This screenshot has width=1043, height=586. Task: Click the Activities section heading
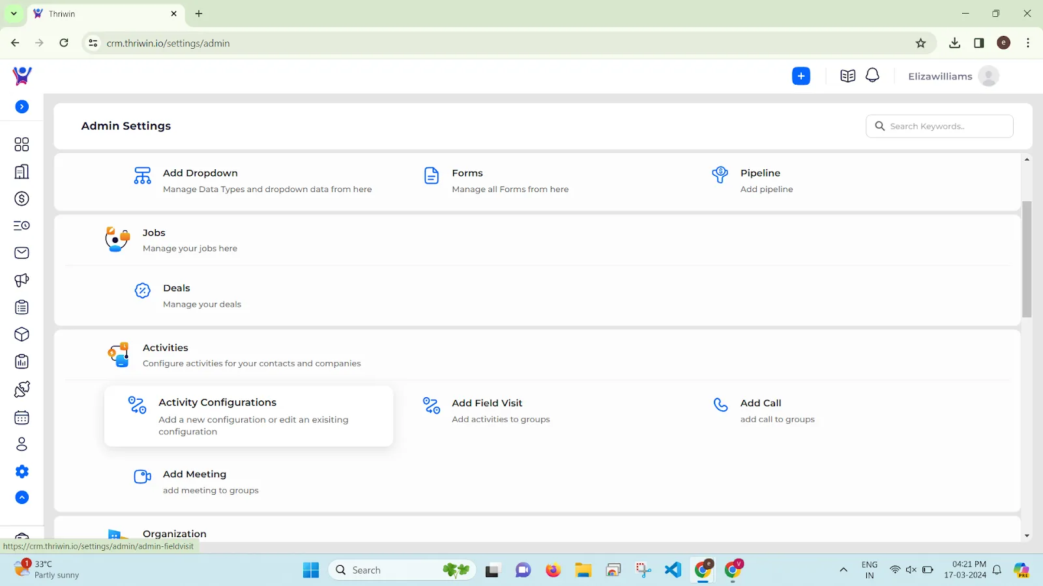166,348
